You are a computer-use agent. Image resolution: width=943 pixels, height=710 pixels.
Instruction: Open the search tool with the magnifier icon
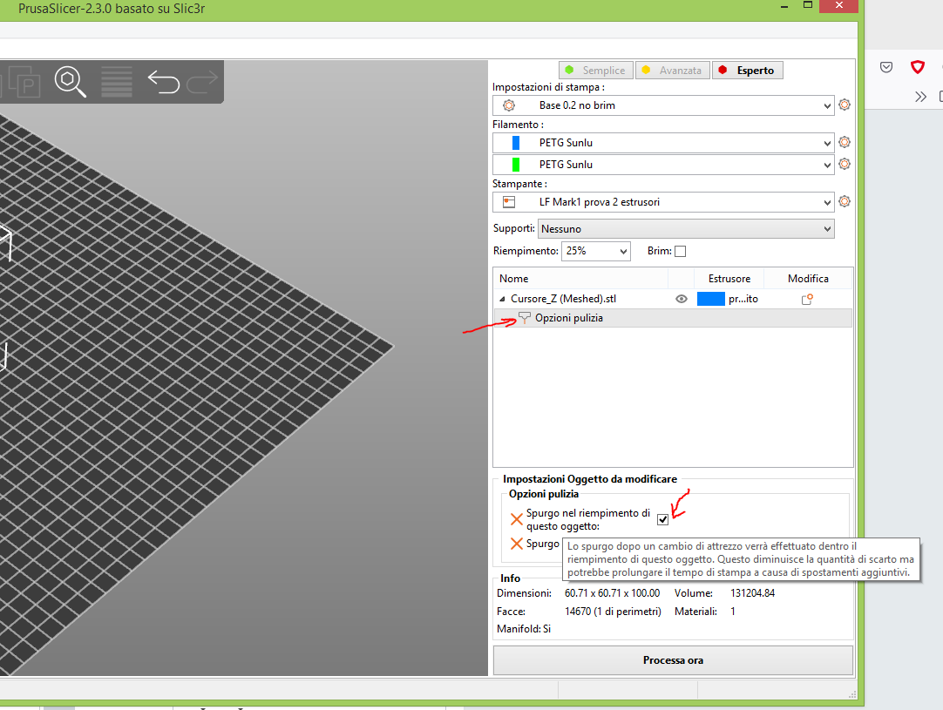tap(70, 81)
